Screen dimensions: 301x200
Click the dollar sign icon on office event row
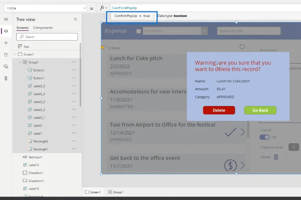pyautogui.click(x=230, y=165)
